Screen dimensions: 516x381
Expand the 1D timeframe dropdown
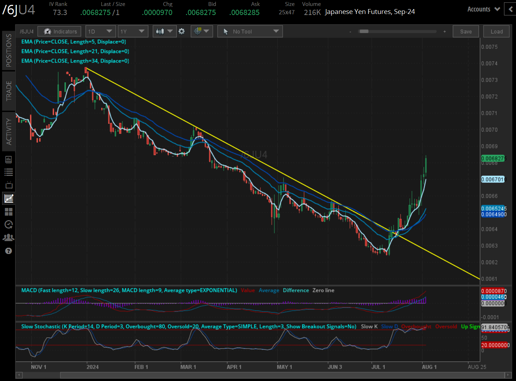tap(101, 31)
